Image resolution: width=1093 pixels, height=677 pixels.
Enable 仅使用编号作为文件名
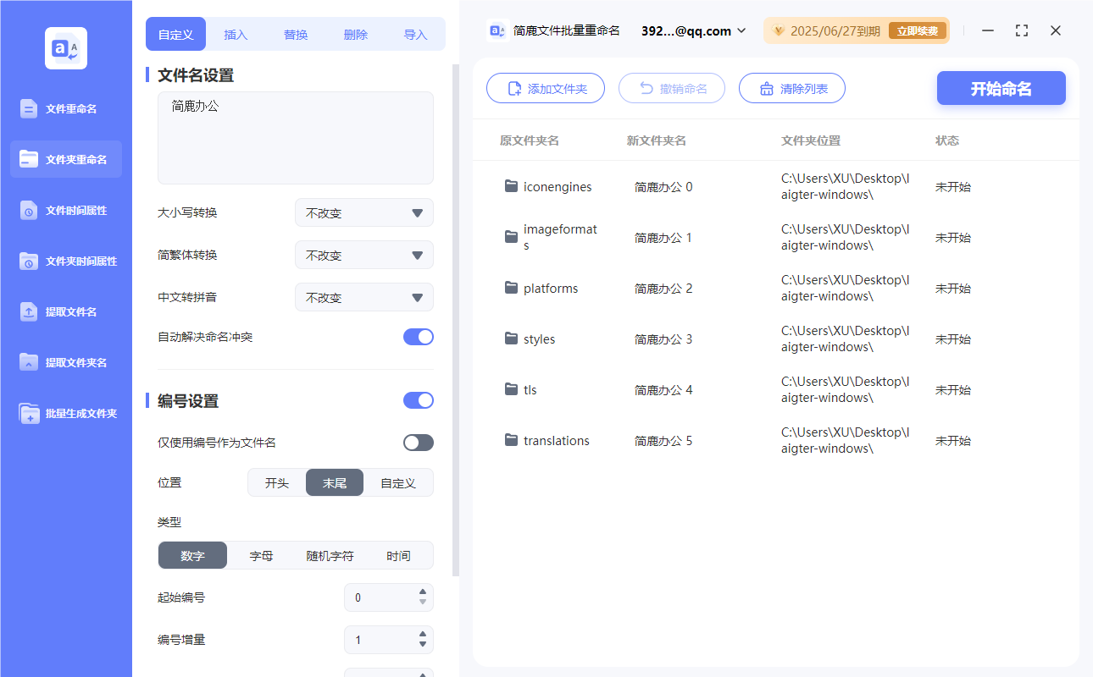[x=418, y=442]
